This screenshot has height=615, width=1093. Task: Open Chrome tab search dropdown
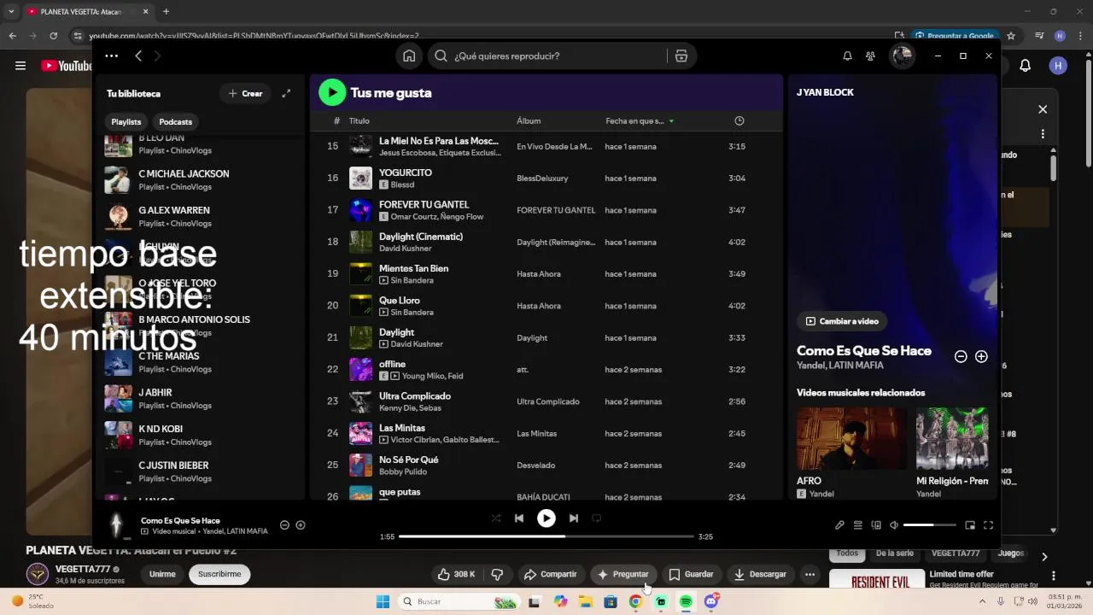click(11, 11)
